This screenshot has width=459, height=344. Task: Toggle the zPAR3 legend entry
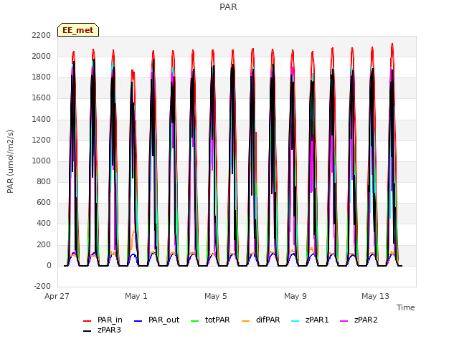coord(102,330)
